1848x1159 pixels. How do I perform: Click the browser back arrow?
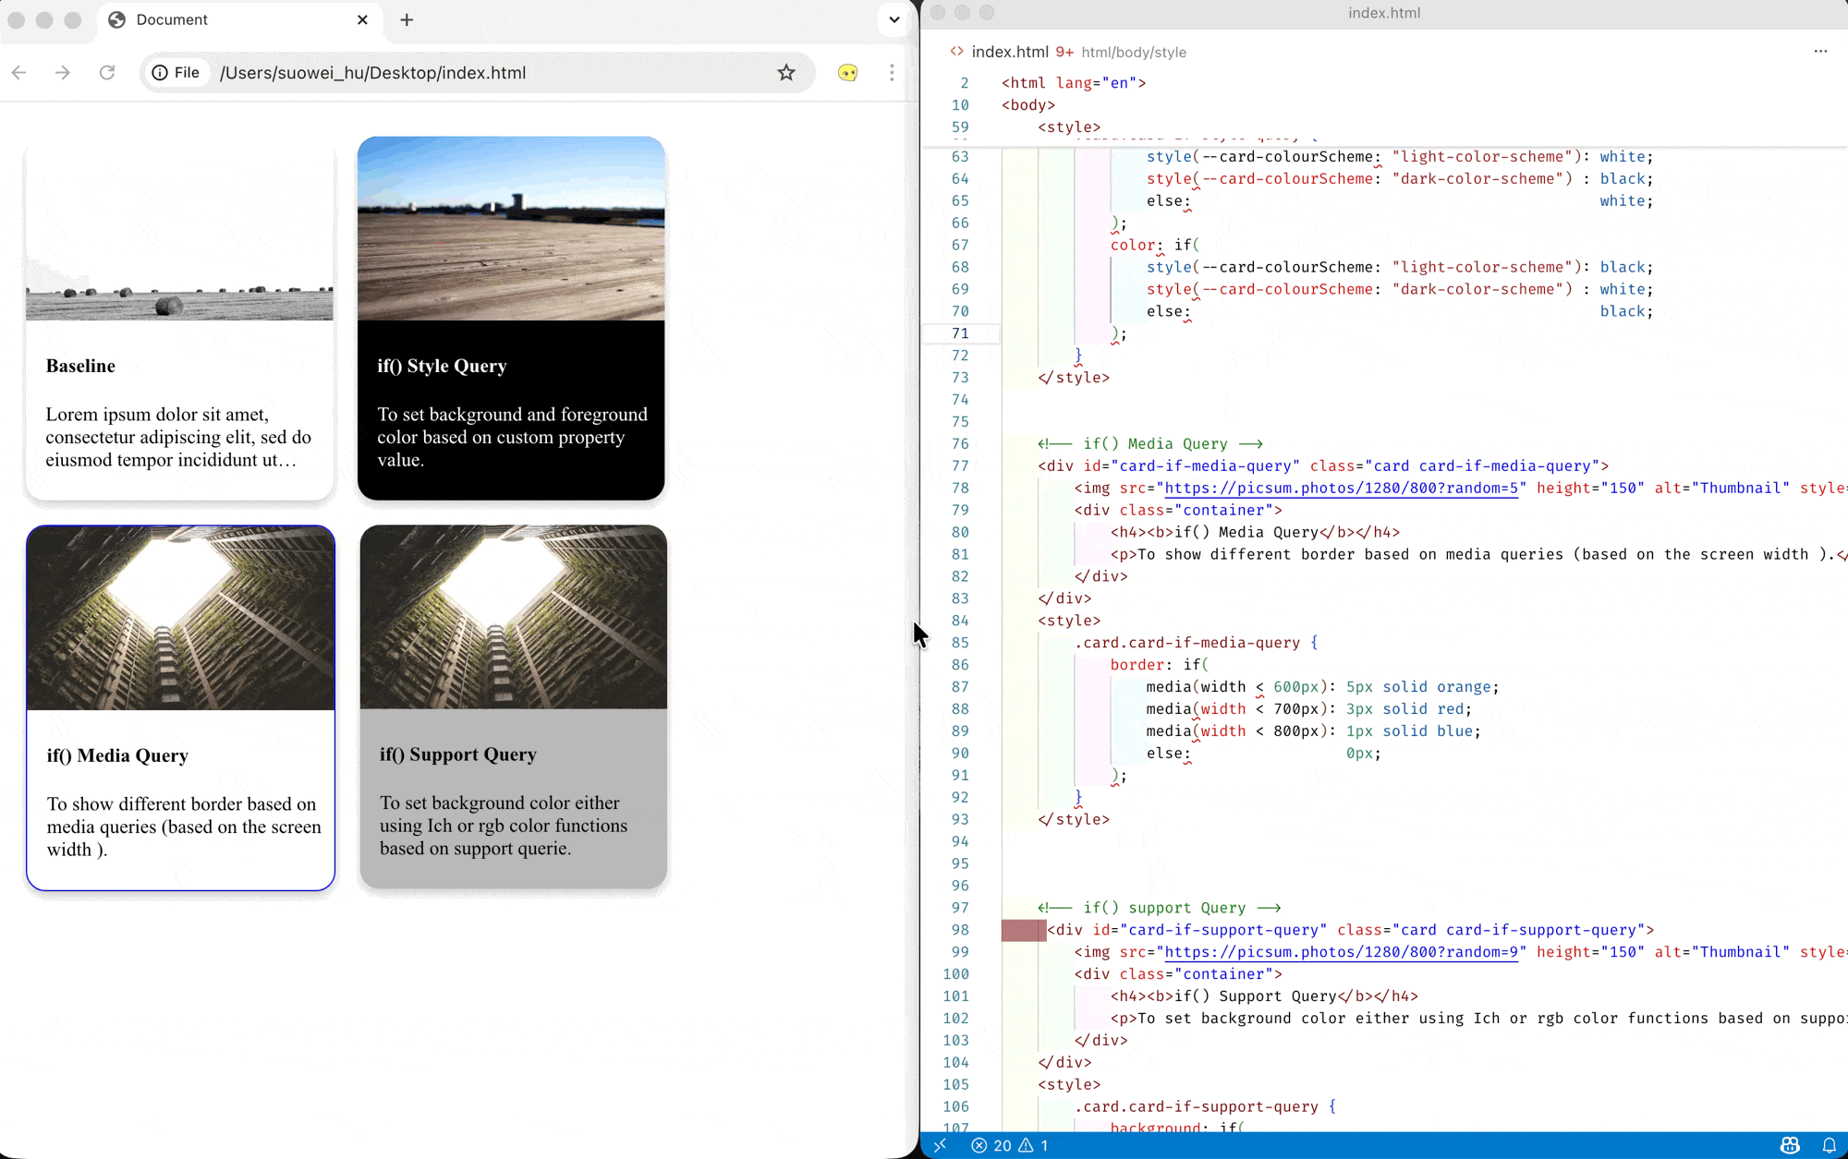(19, 72)
